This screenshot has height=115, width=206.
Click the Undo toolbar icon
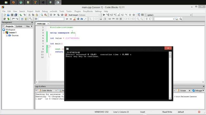21,15
